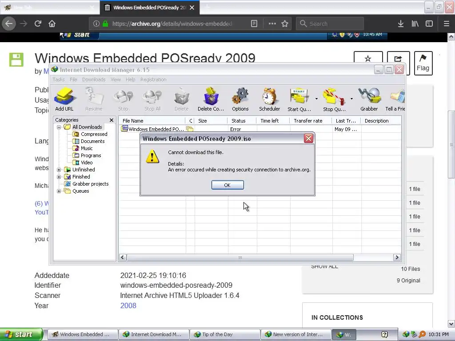The image size is (455, 341).
Task: Click the archive.org share button
Action: point(398,58)
